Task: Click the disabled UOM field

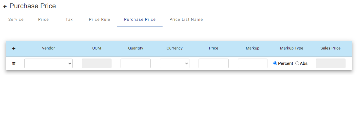Action: coord(97,63)
